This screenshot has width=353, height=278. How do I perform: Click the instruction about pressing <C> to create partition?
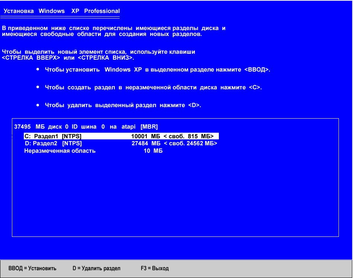point(153,87)
